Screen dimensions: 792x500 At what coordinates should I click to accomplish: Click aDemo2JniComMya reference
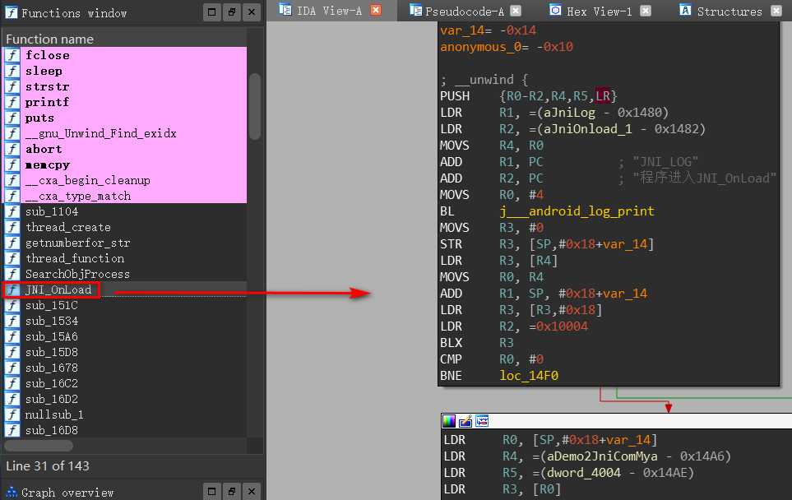pos(603,456)
